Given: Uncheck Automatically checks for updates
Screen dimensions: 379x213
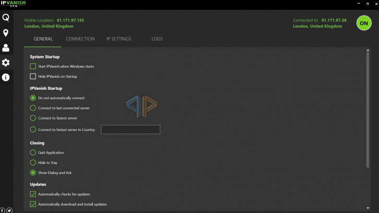Looking at the screenshot, I should point(33,194).
